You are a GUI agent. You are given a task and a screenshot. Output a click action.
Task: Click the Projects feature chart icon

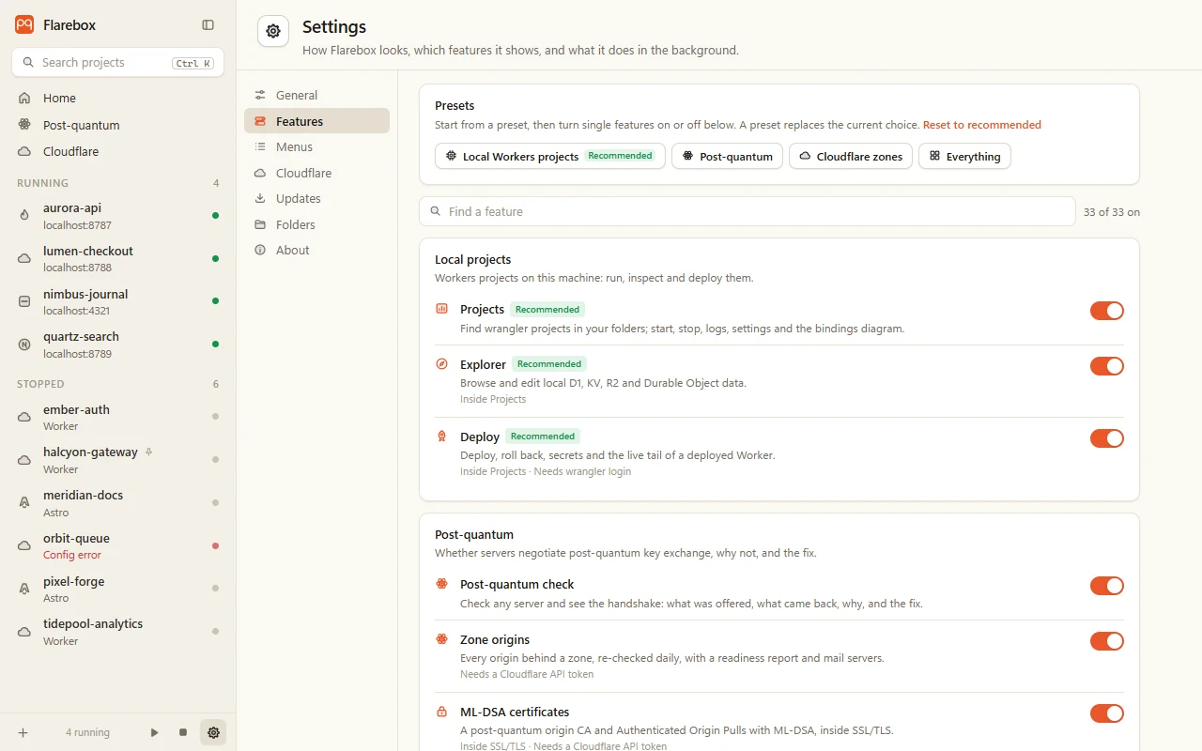[x=442, y=309]
